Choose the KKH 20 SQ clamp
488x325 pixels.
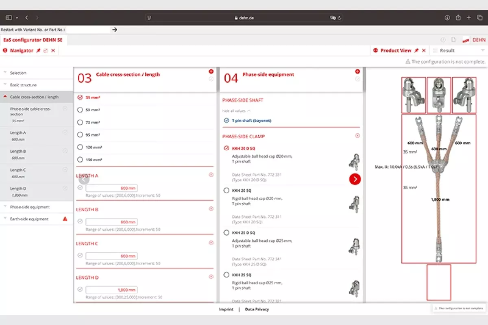tap(227, 190)
